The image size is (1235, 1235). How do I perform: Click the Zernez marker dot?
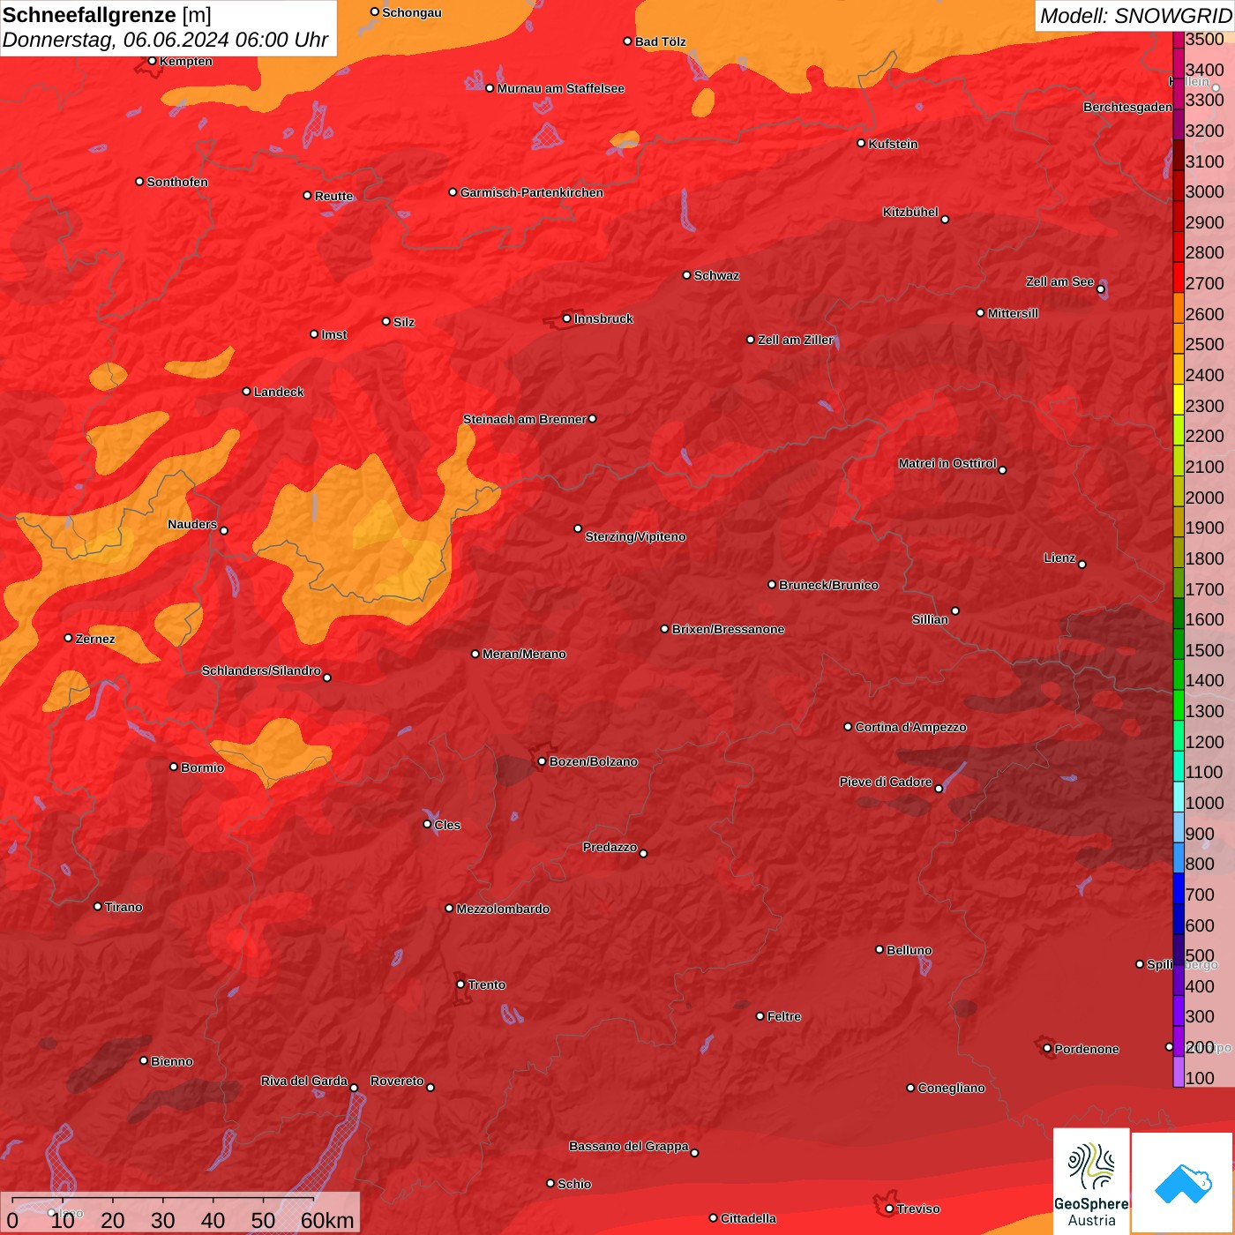(x=68, y=638)
